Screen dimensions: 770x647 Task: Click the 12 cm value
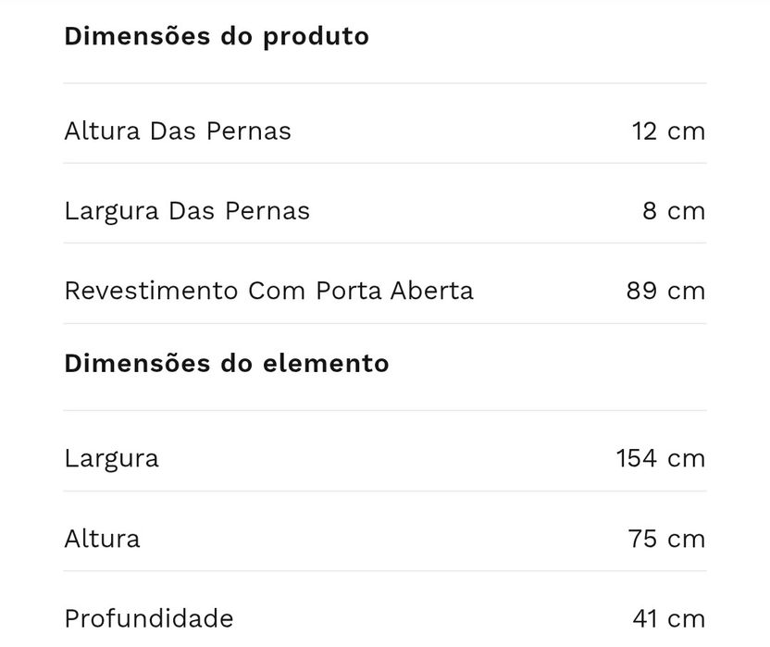tap(668, 131)
